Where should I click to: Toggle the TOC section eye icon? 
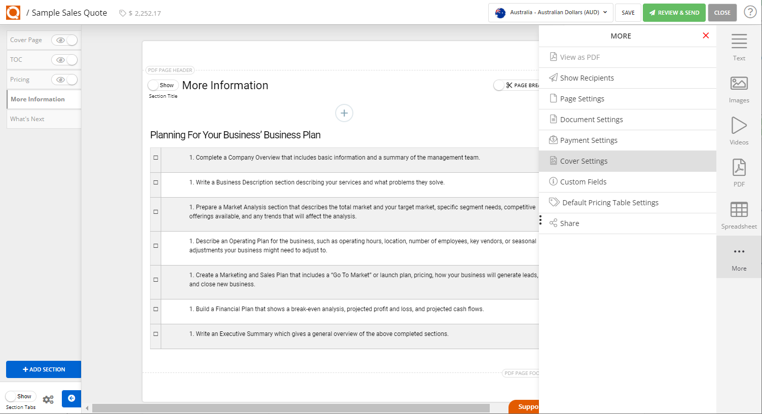64,60
